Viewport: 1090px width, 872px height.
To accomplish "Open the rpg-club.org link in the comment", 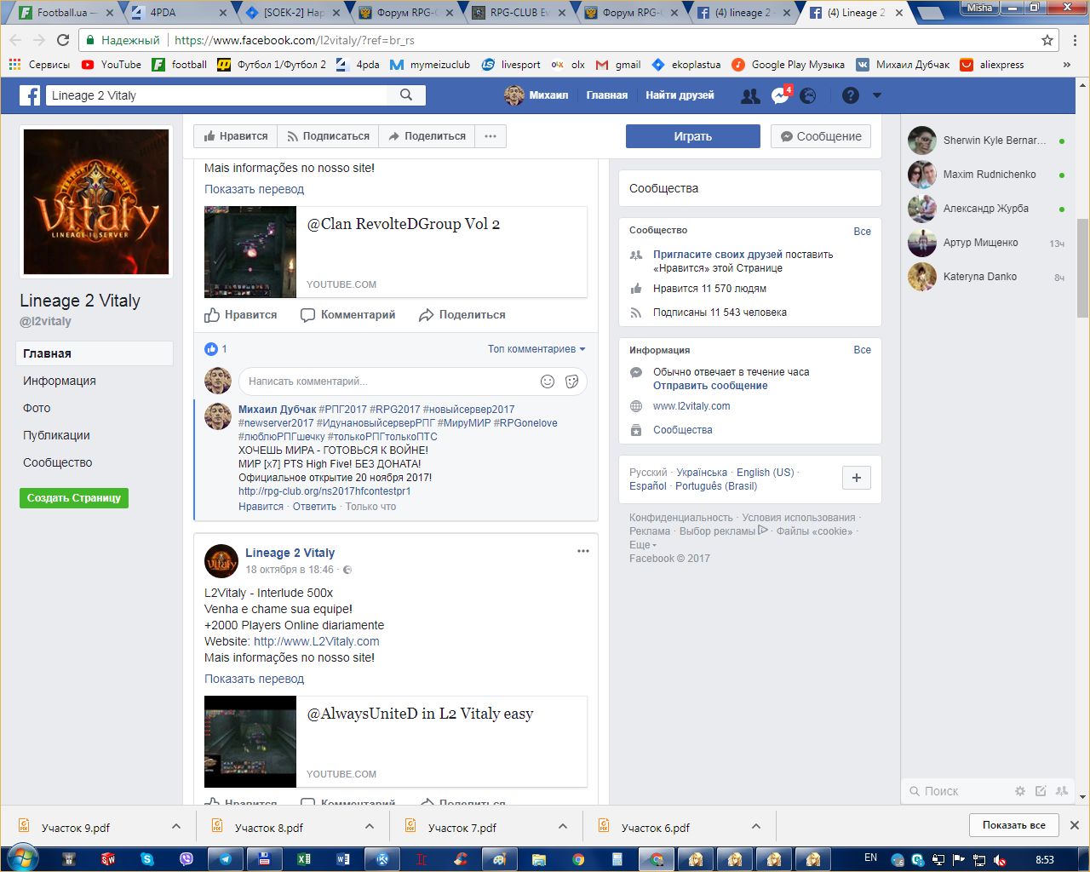I will (x=324, y=491).
